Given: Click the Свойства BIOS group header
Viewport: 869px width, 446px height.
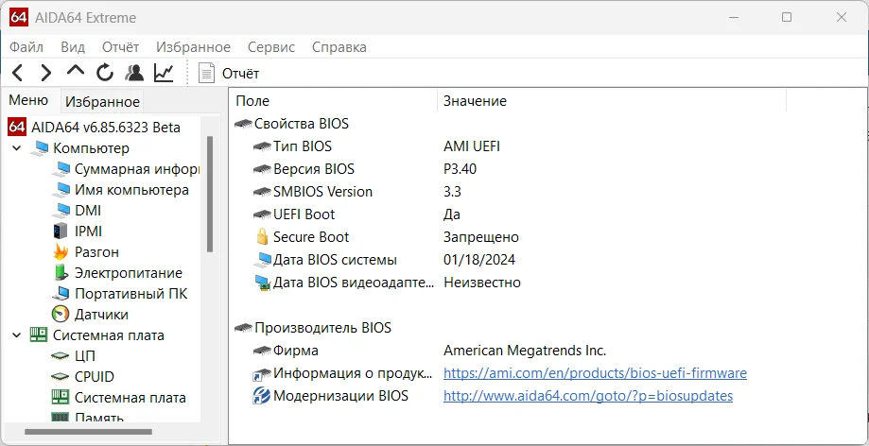Looking at the screenshot, I should pos(302,124).
